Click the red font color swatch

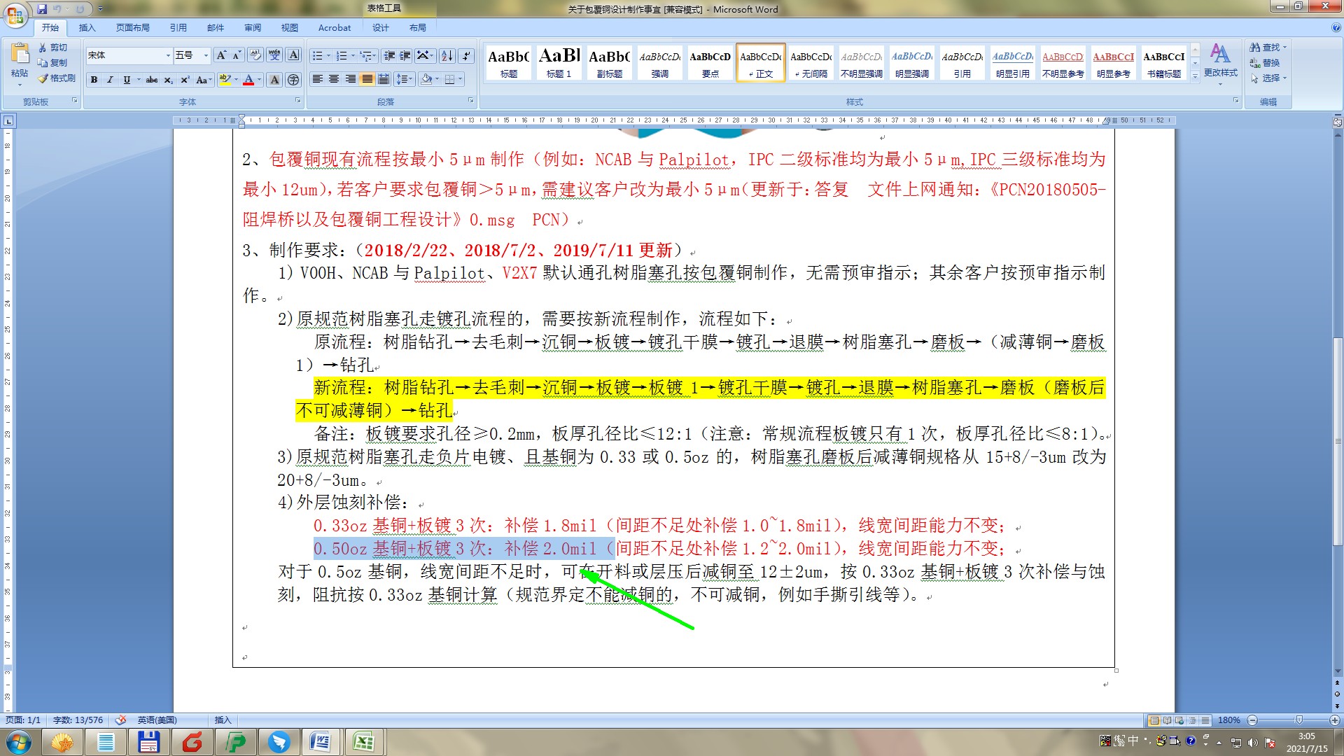[248, 80]
